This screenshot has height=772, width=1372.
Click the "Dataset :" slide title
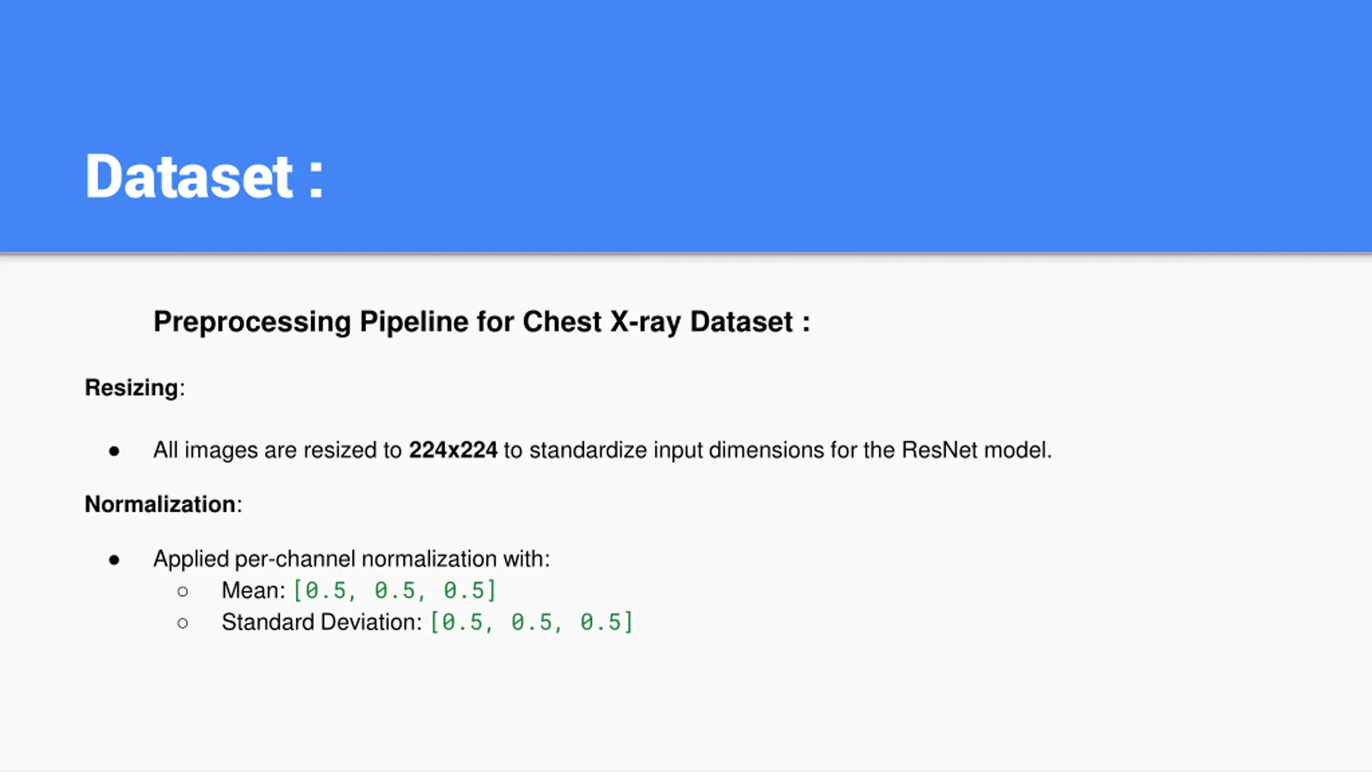coord(204,176)
